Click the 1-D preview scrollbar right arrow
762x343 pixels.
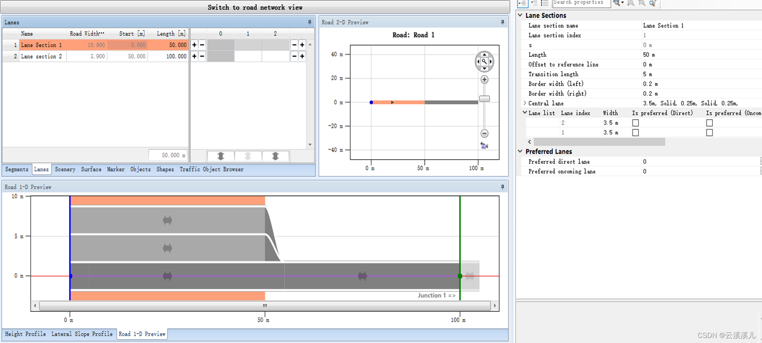click(x=495, y=306)
